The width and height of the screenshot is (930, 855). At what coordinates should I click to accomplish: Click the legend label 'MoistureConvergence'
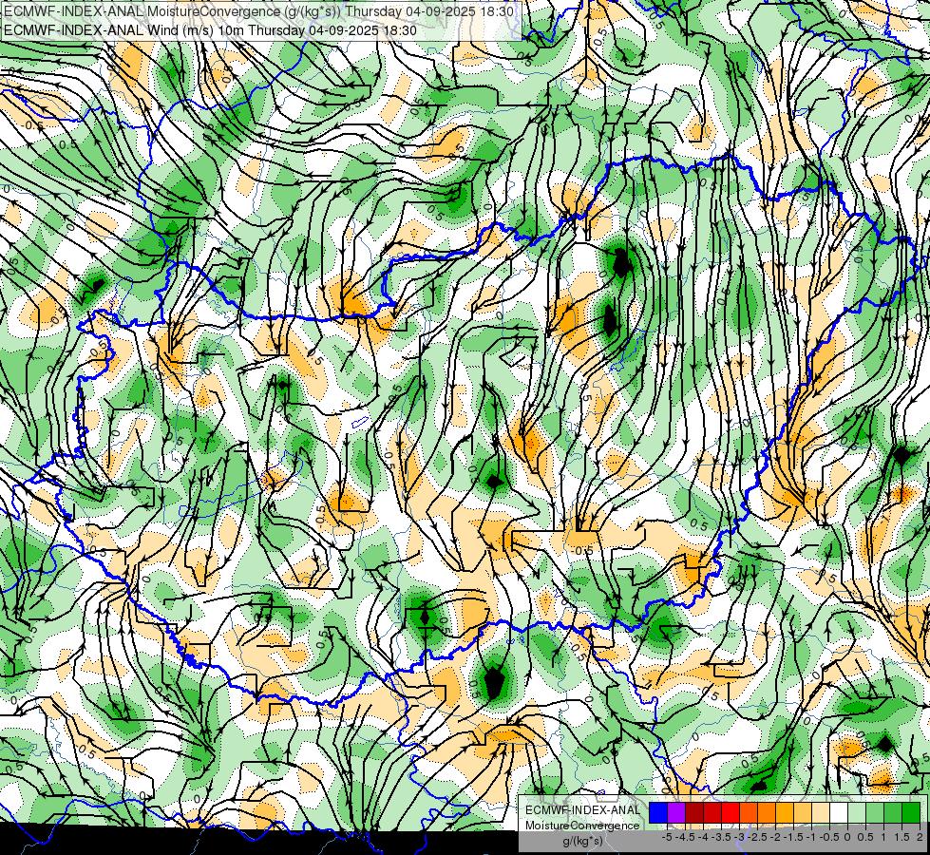[582, 826]
